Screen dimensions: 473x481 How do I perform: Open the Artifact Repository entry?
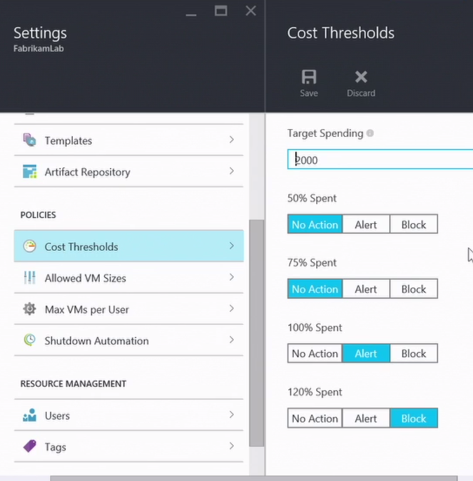[x=129, y=171]
